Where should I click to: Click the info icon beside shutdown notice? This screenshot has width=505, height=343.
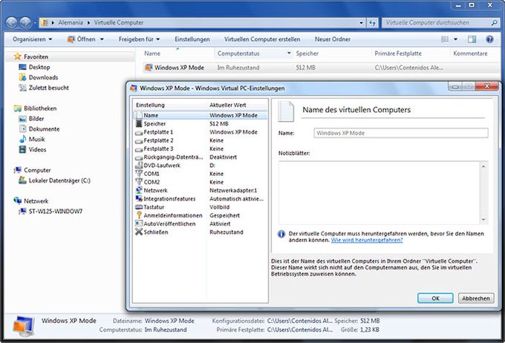(281, 234)
